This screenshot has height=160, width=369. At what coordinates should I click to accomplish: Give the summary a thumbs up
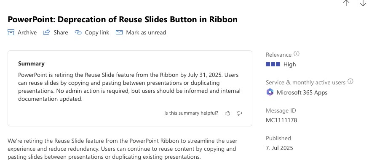227,113
